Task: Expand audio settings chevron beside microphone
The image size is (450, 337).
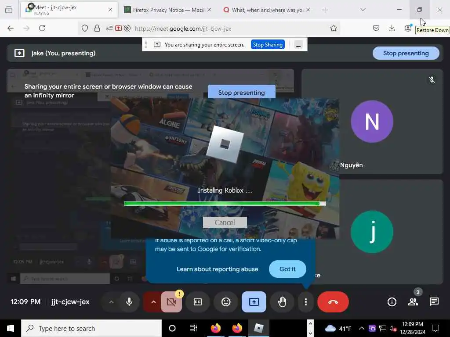Action: click(111, 302)
